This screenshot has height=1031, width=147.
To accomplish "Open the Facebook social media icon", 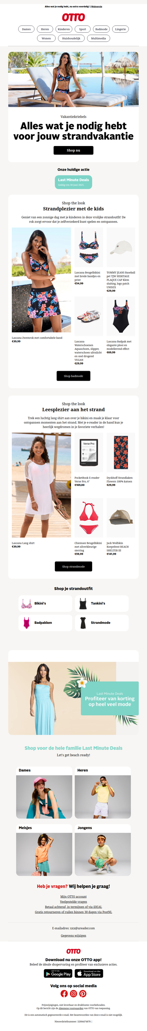I will pyautogui.click(x=64, y=993).
